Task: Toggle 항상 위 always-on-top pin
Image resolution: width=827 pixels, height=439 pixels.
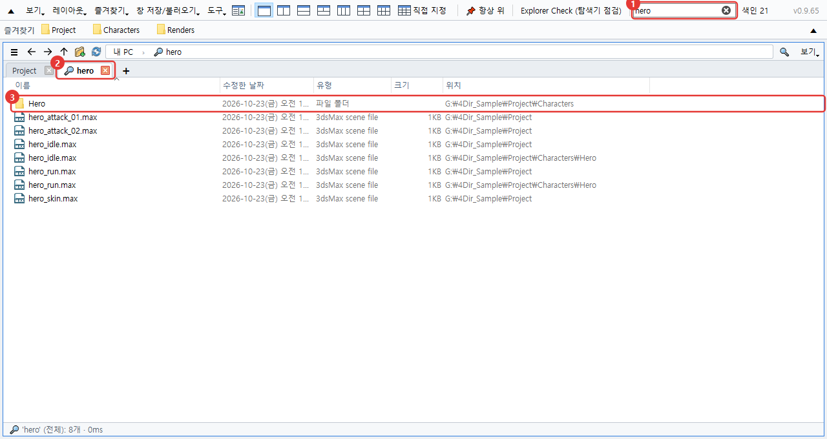Action: [485, 10]
